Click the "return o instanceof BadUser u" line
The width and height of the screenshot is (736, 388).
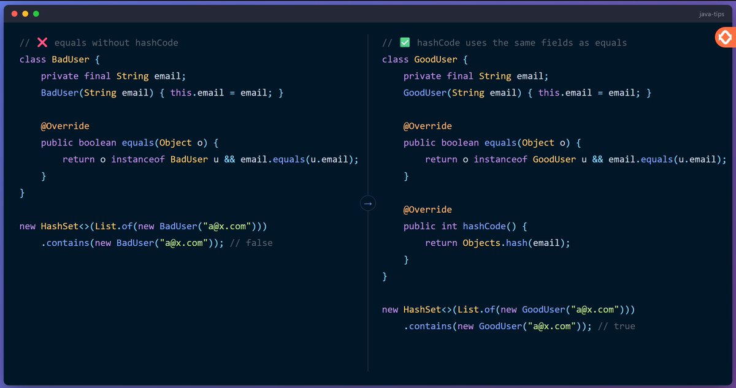[x=210, y=159]
